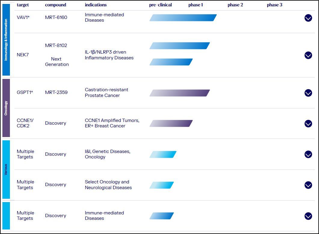Expand the CCNE1/CDK2 row chevron
The width and height of the screenshot is (319, 234).
click(308, 123)
